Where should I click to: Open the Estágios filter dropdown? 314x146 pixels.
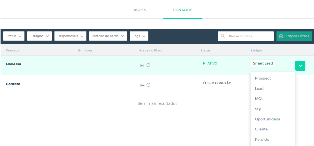[x=39, y=36]
